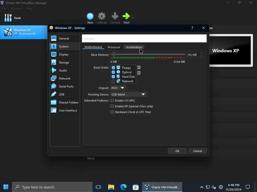Open Shared Folders settings
The image size is (257, 192).
click(x=65, y=102)
